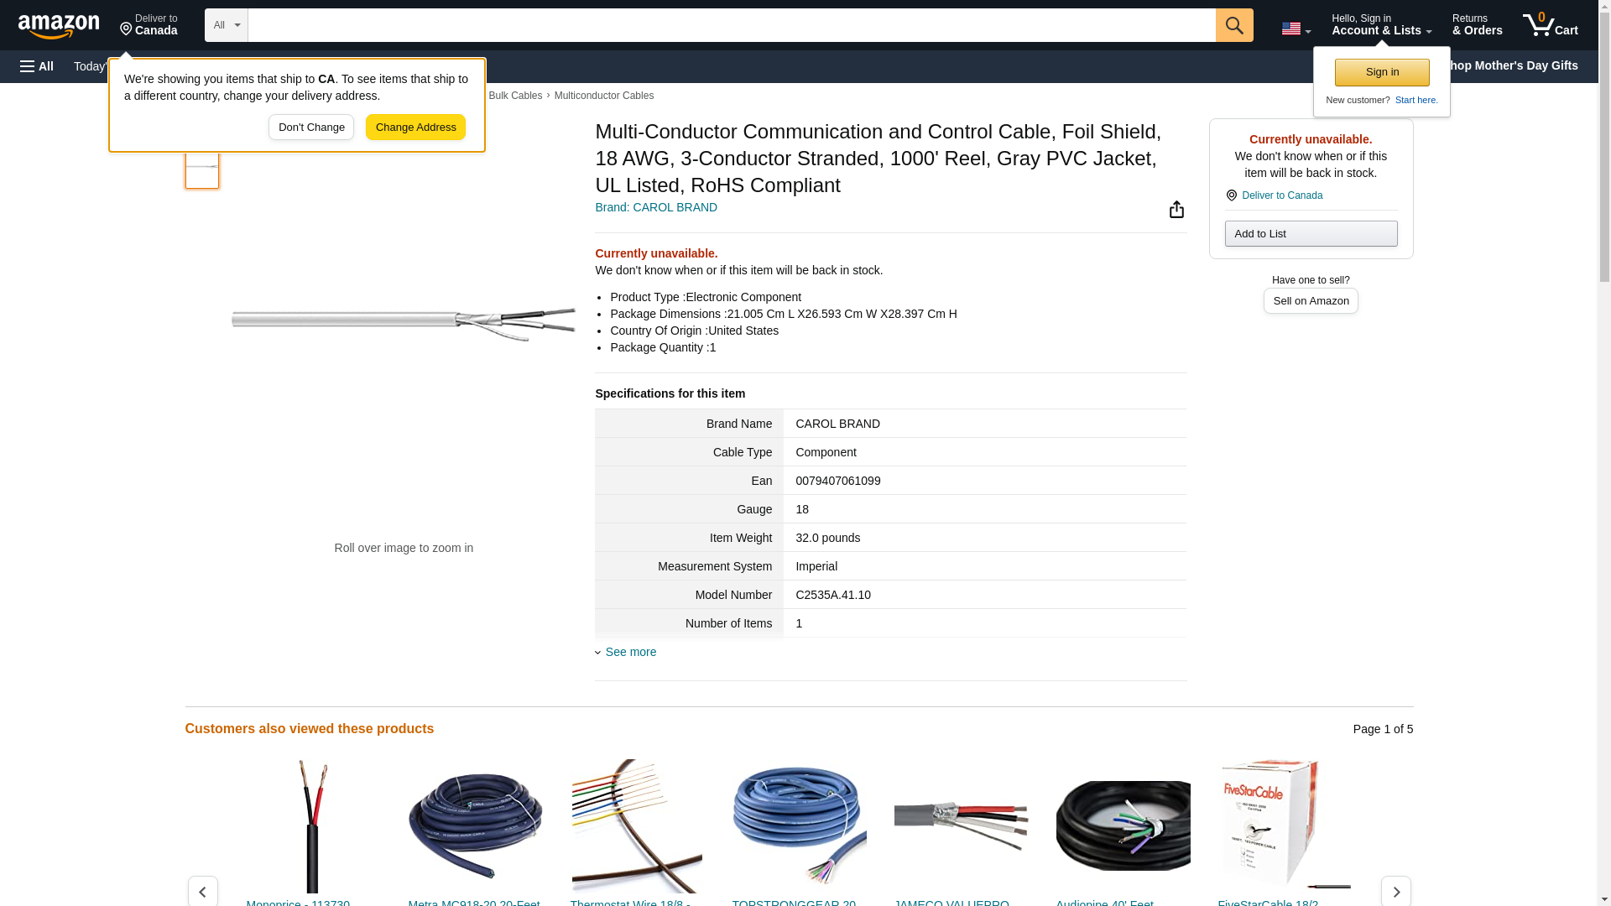Click the Change Address button
Viewport: 1611px width, 906px height.
point(415,128)
